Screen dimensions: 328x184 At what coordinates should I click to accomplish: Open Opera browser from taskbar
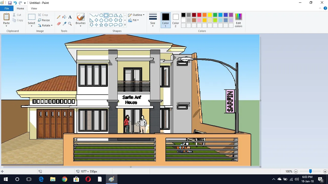click(x=88, y=179)
